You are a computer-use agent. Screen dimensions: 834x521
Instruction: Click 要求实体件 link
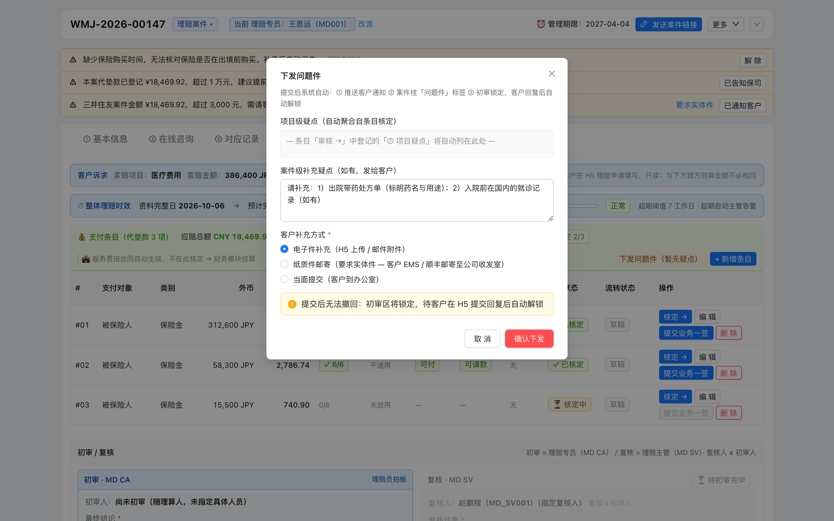click(694, 105)
